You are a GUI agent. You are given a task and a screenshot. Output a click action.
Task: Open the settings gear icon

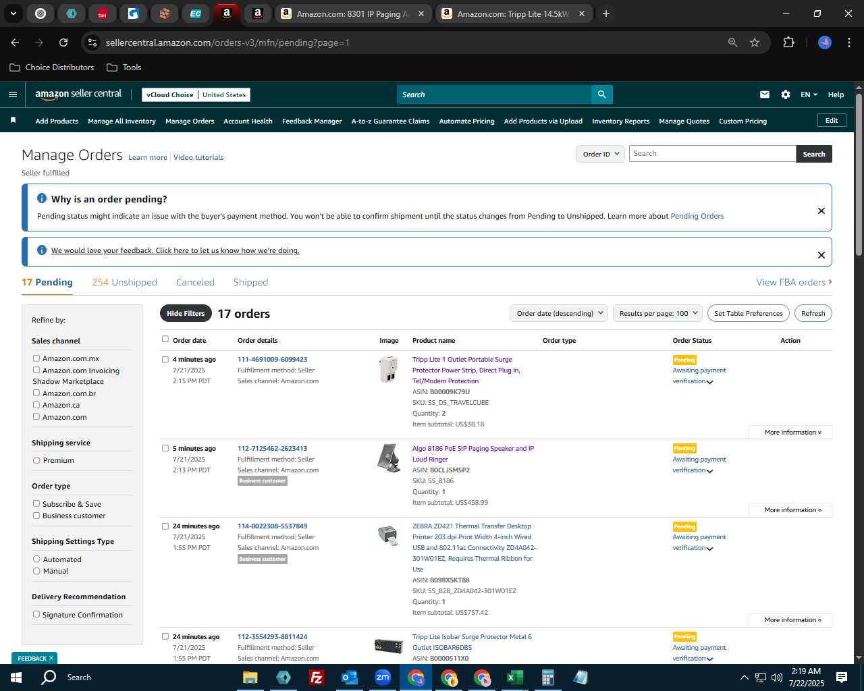pyautogui.click(x=786, y=94)
